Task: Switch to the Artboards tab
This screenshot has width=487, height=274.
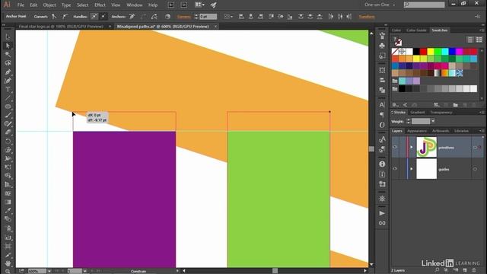Action: [441, 131]
